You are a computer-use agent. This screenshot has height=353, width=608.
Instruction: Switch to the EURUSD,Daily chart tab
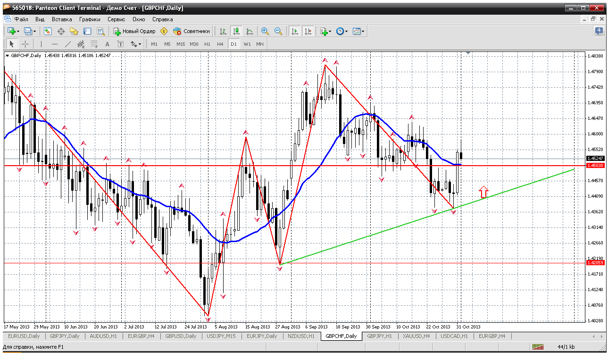[24, 336]
